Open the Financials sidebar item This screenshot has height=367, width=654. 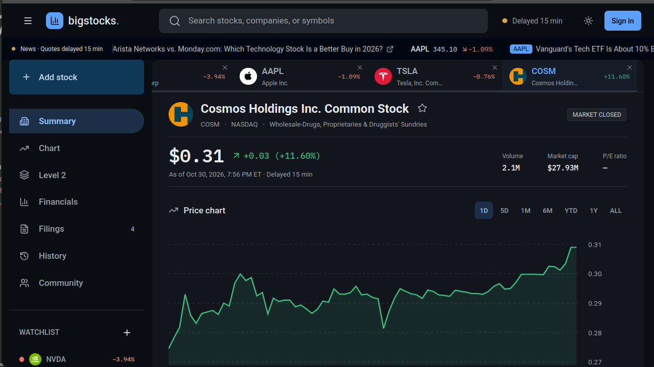tap(77, 202)
